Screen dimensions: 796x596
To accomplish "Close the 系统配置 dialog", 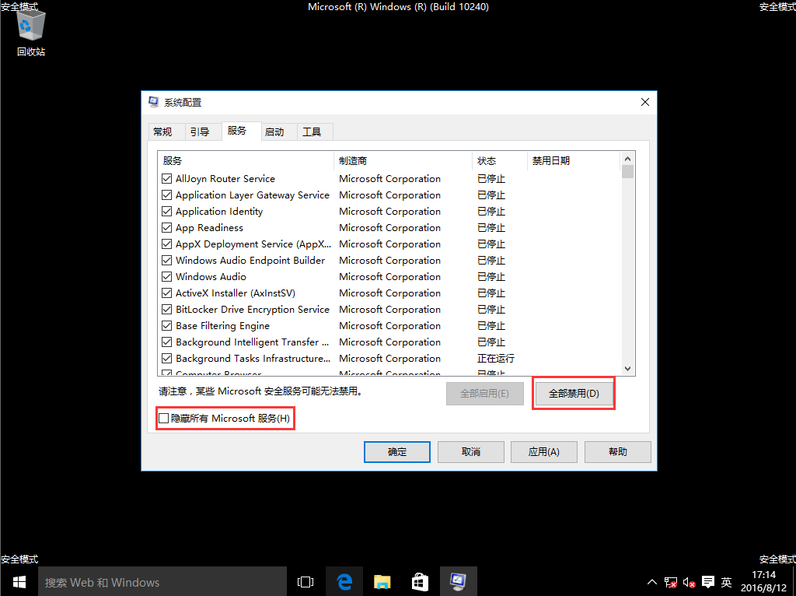I will pos(644,102).
